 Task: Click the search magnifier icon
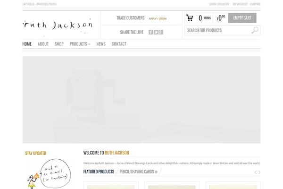(x=255, y=30)
